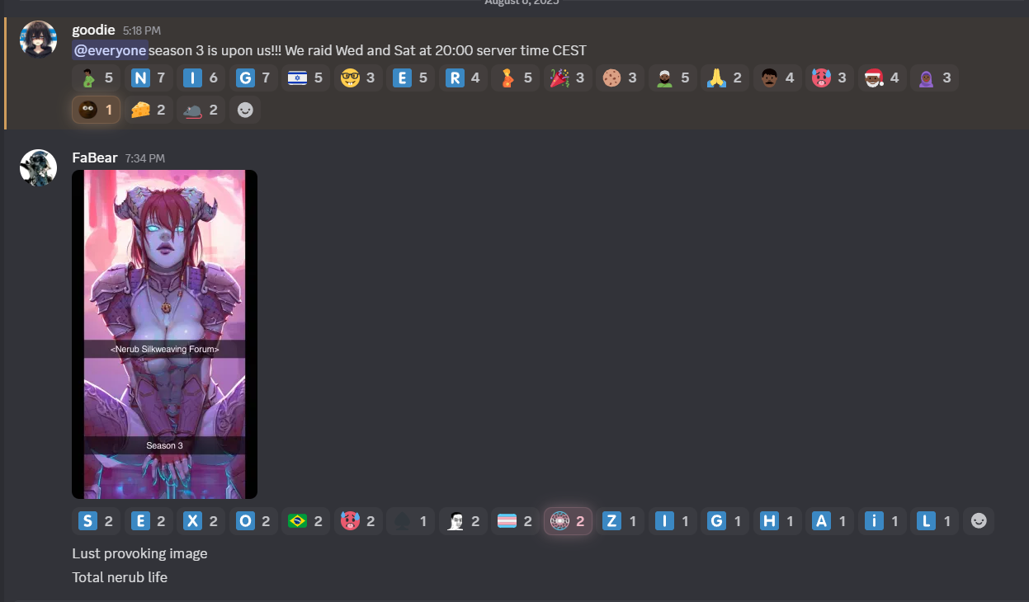Image resolution: width=1029 pixels, height=602 pixels.
Task: Open FaBear's profile avatar
Action: (38, 168)
